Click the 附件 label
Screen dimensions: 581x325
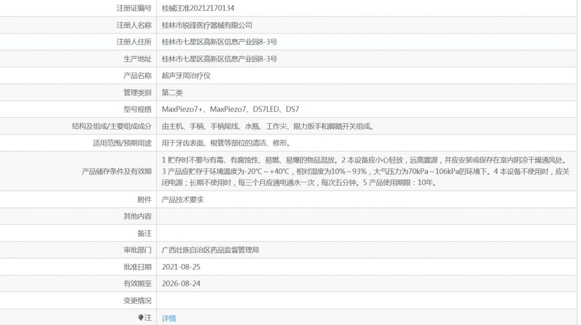click(145, 200)
